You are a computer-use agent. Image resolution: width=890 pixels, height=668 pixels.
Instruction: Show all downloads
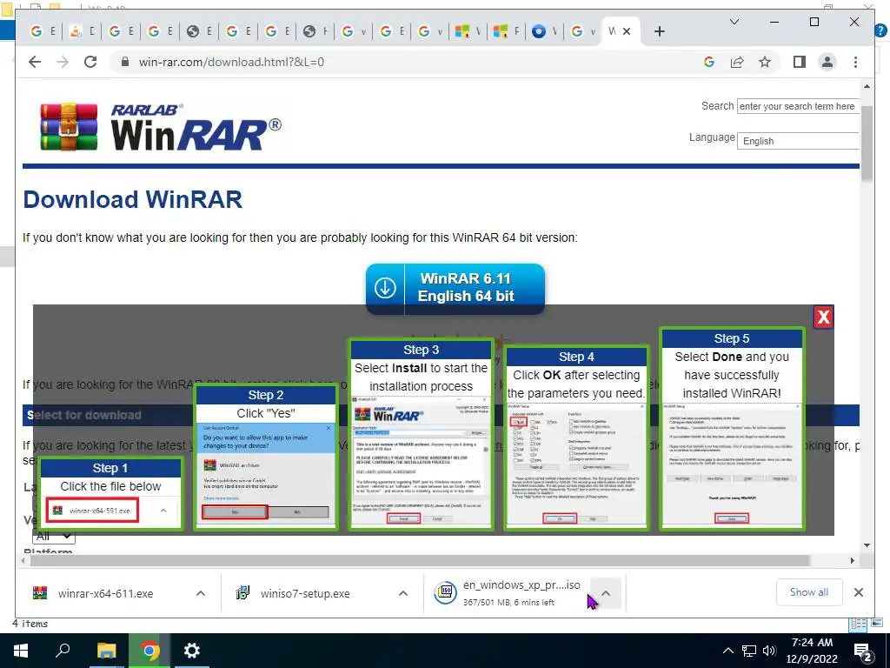tap(809, 592)
